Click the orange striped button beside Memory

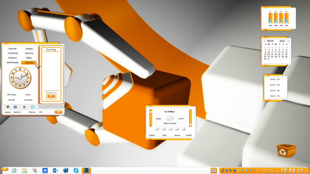point(58,112)
